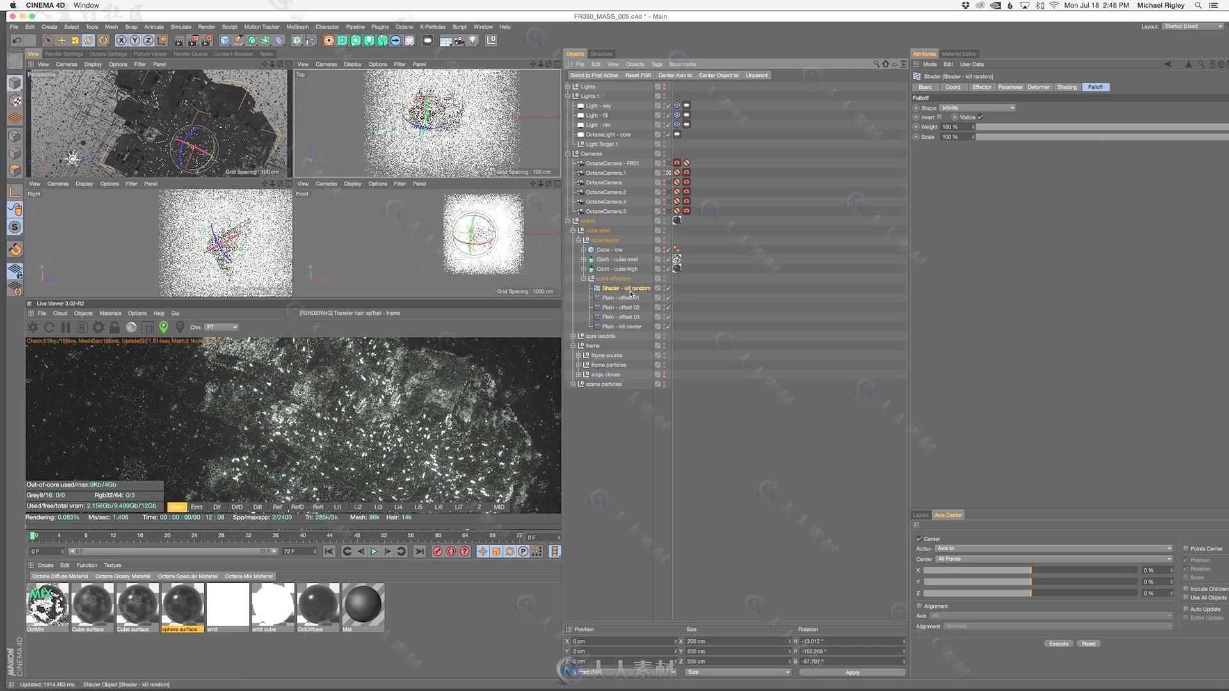This screenshot has height=691, width=1229.
Task: Open the Layout Startup (User) dropdown
Action: tap(1193, 26)
